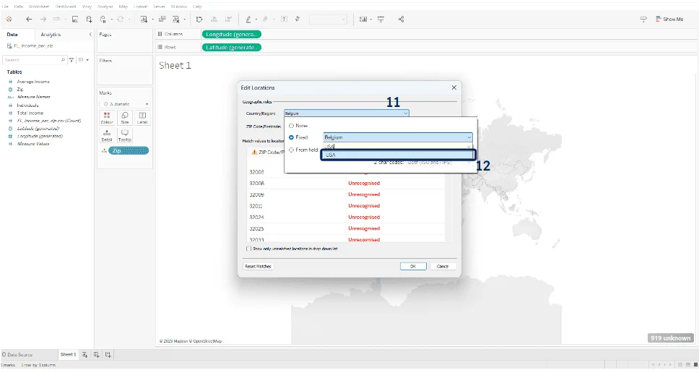The image size is (699, 373).
Task: Enable Show only unmatched locations checkbox
Action: (x=249, y=248)
